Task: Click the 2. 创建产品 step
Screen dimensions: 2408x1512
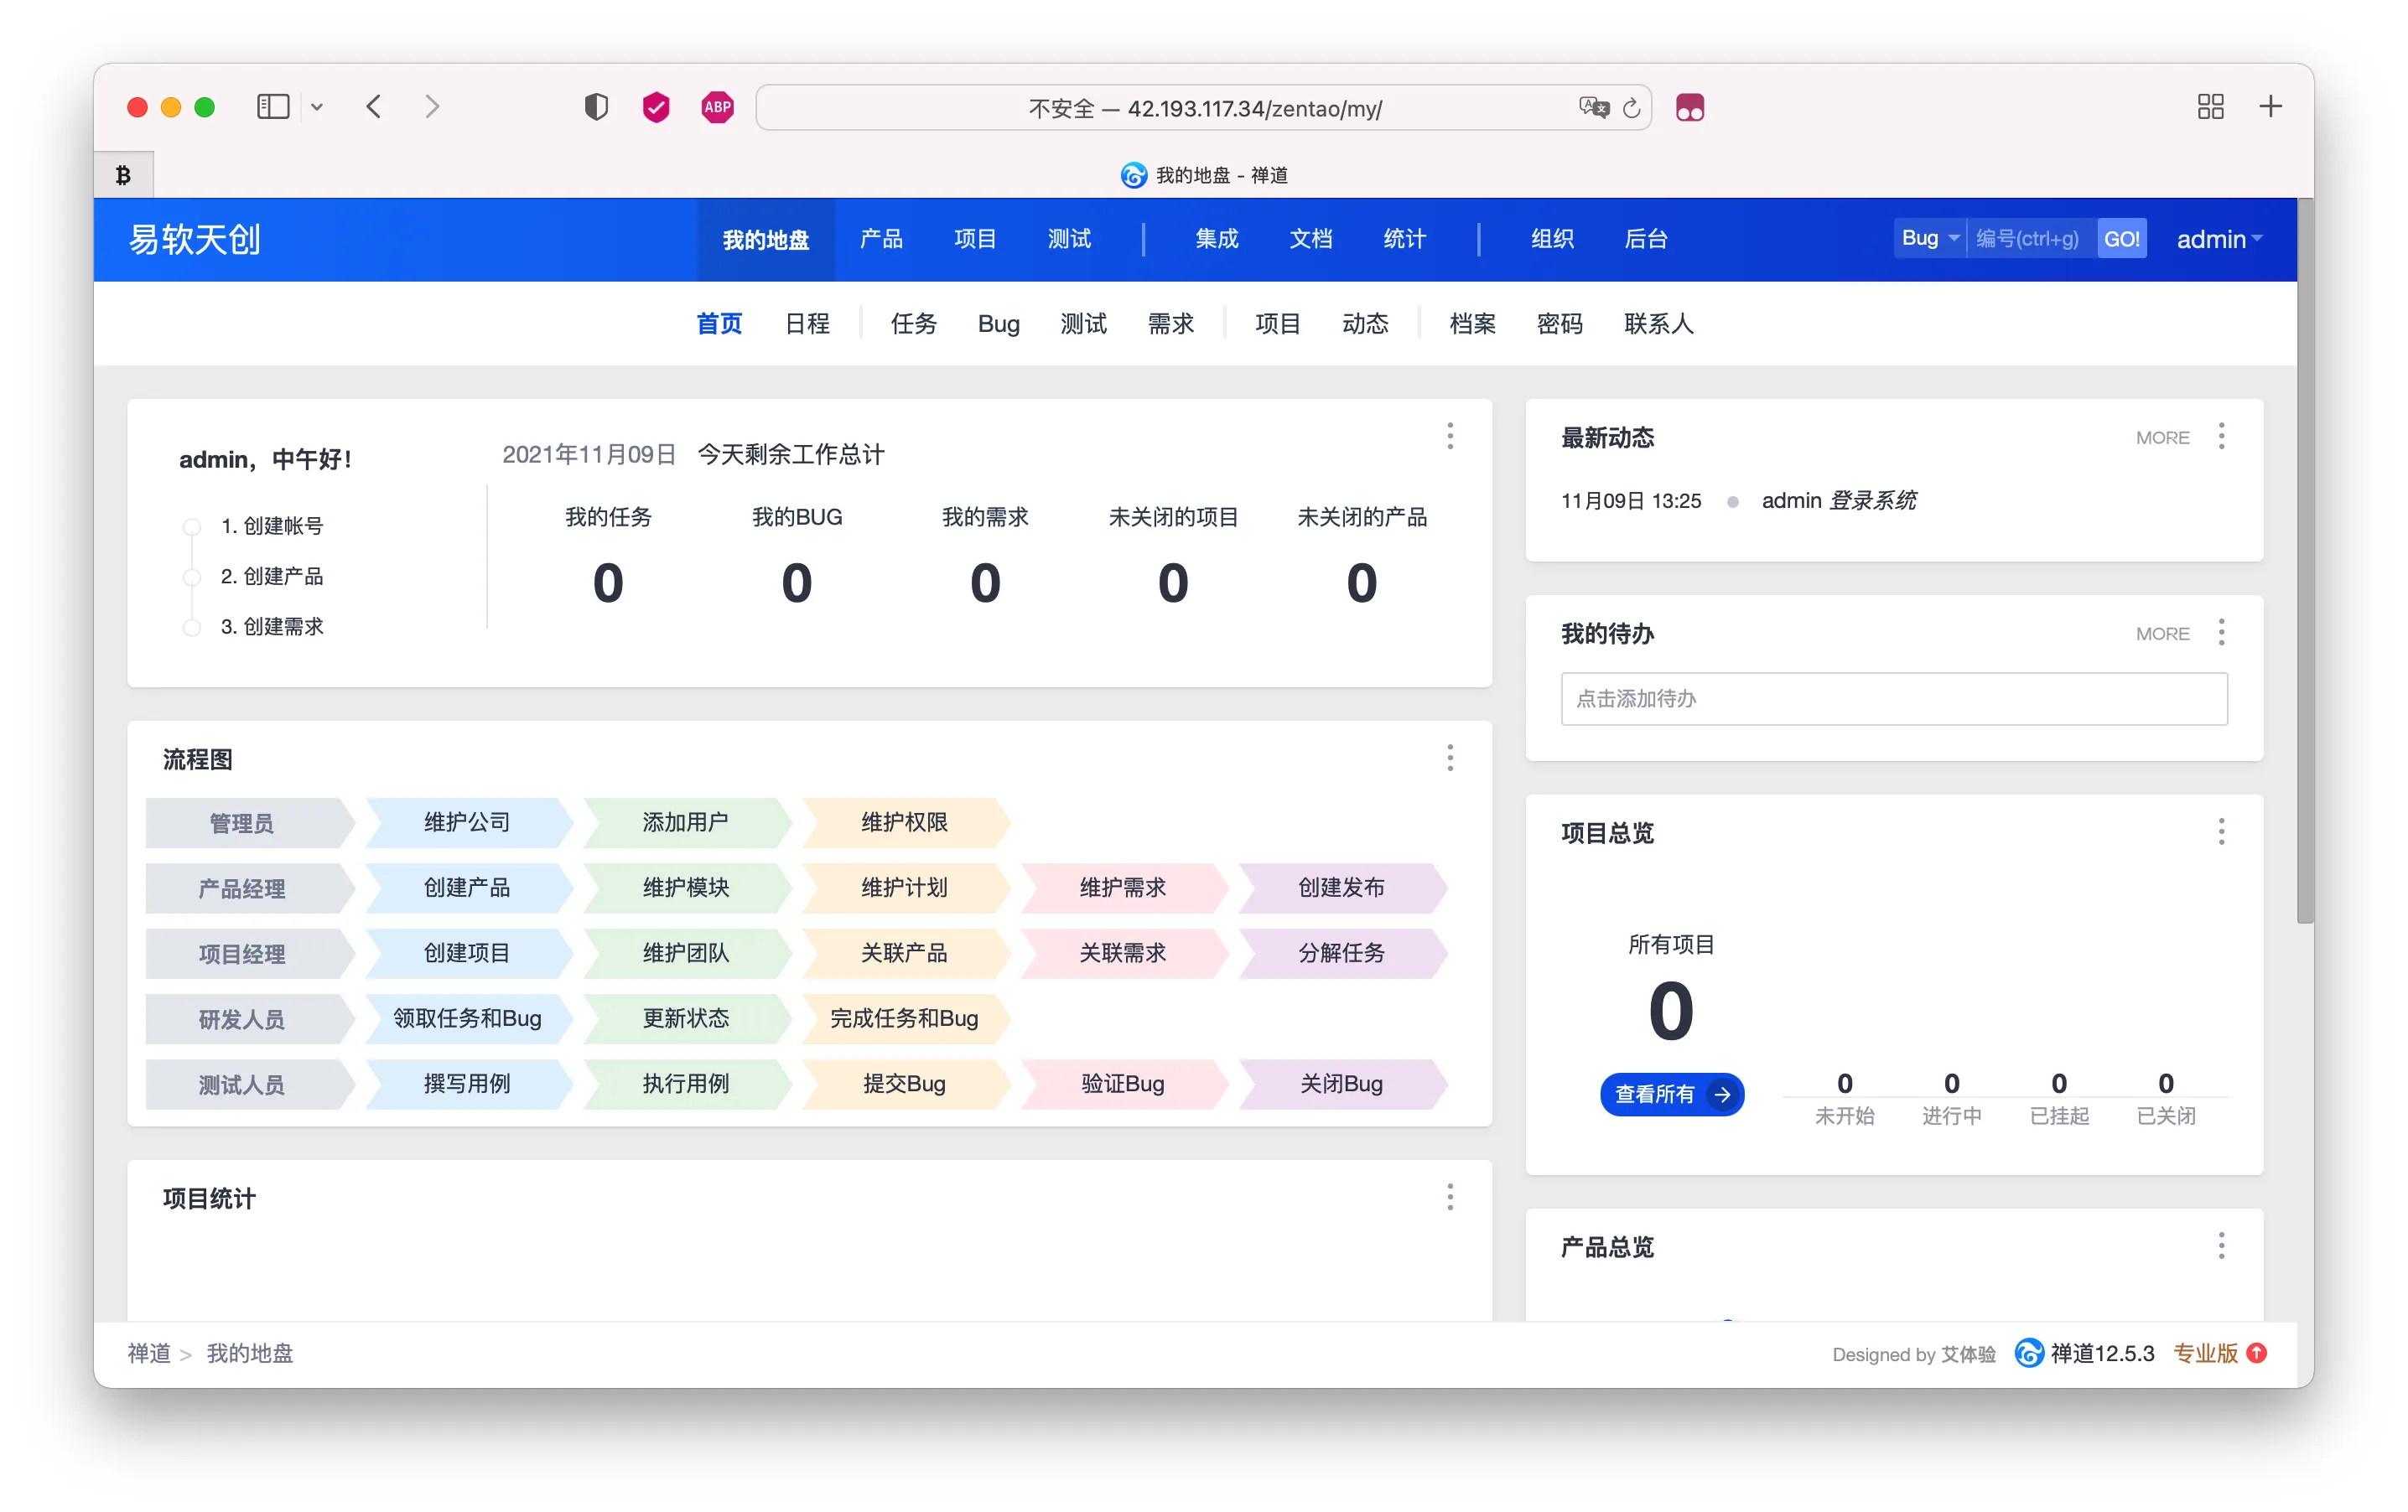Action: (272, 577)
